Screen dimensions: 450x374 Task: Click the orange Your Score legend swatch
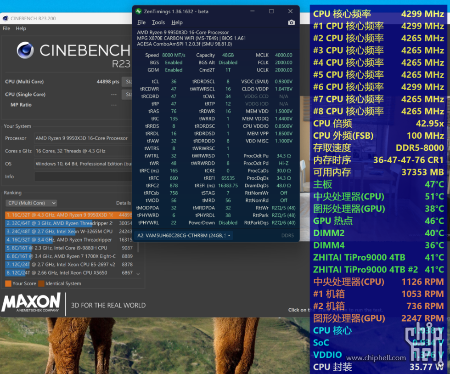pos(8,283)
